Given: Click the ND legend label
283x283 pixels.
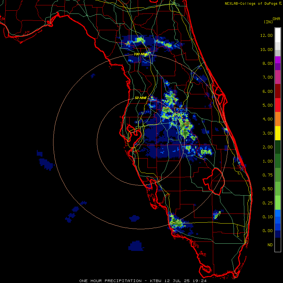Looking at the screenshot, I should pos(270,245).
